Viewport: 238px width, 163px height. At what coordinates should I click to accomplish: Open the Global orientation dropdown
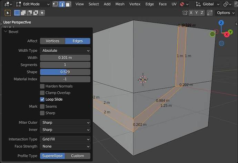point(208,4)
